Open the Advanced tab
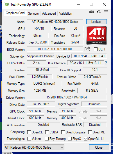The image size is (113, 154). pos(49,14)
